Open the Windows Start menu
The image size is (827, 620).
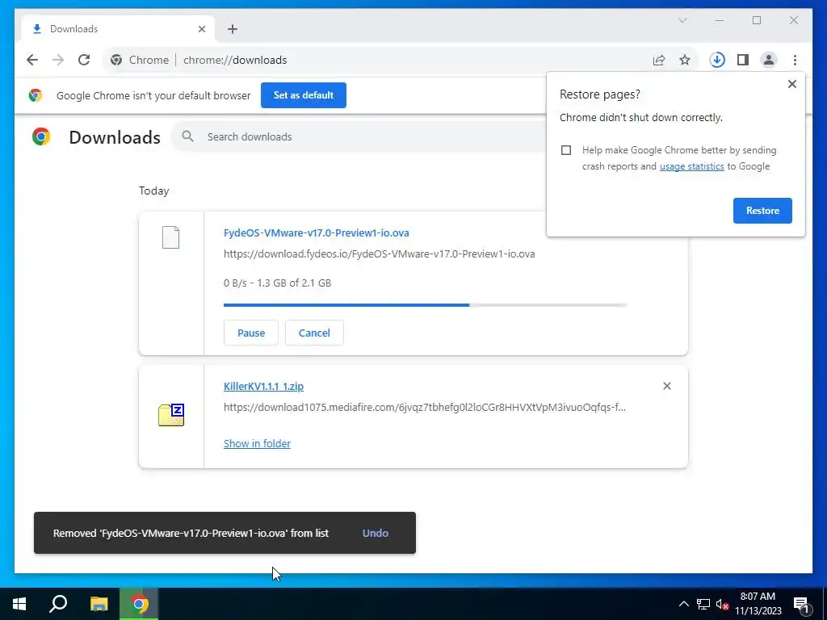pos(19,604)
